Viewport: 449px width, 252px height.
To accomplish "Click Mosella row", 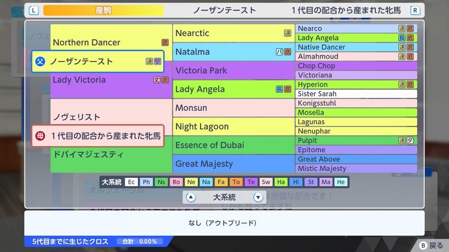I will point(356,112).
